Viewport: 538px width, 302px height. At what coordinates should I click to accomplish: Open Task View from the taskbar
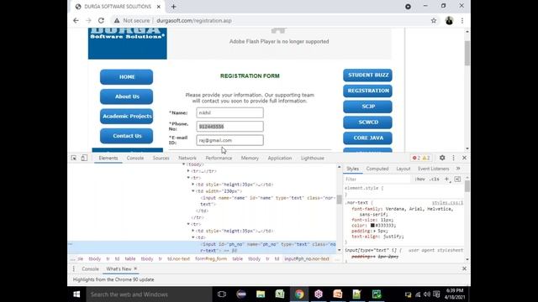[x=222, y=294]
